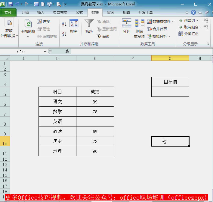This screenshot has height=202, width=213.
Task: Click Consolidate (合并计算) button
Action: (157, 29)
